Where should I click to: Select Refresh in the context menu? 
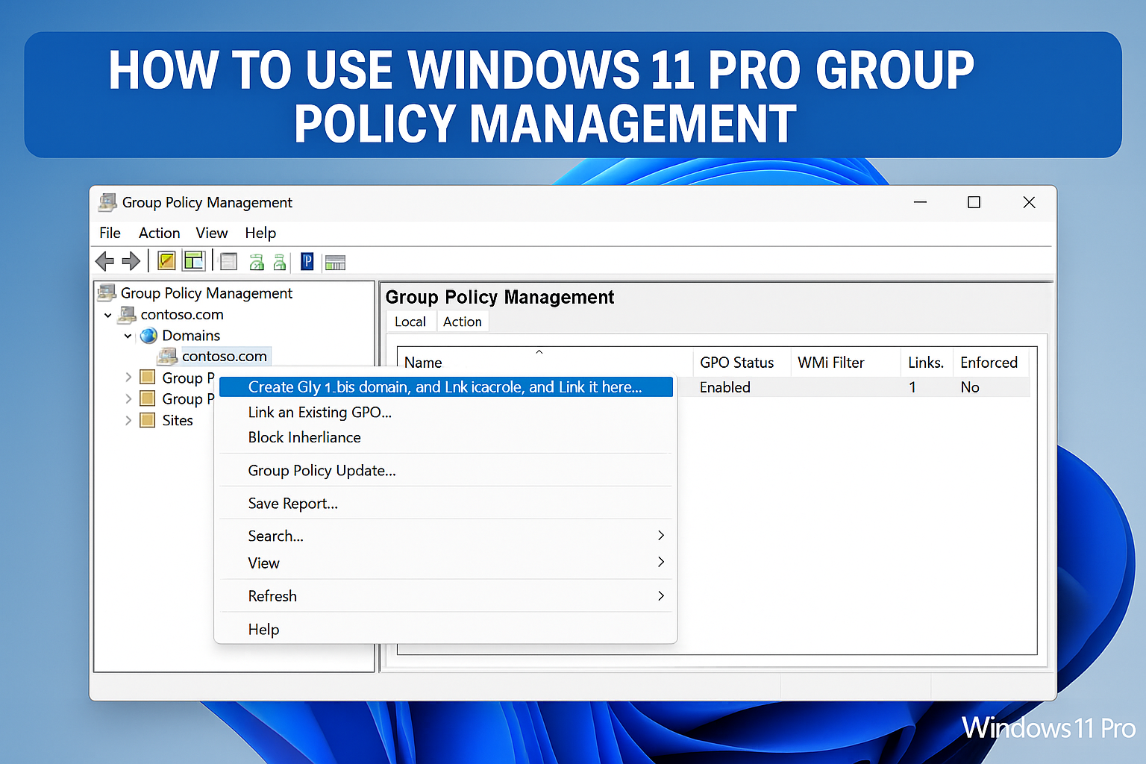point(446,596)
